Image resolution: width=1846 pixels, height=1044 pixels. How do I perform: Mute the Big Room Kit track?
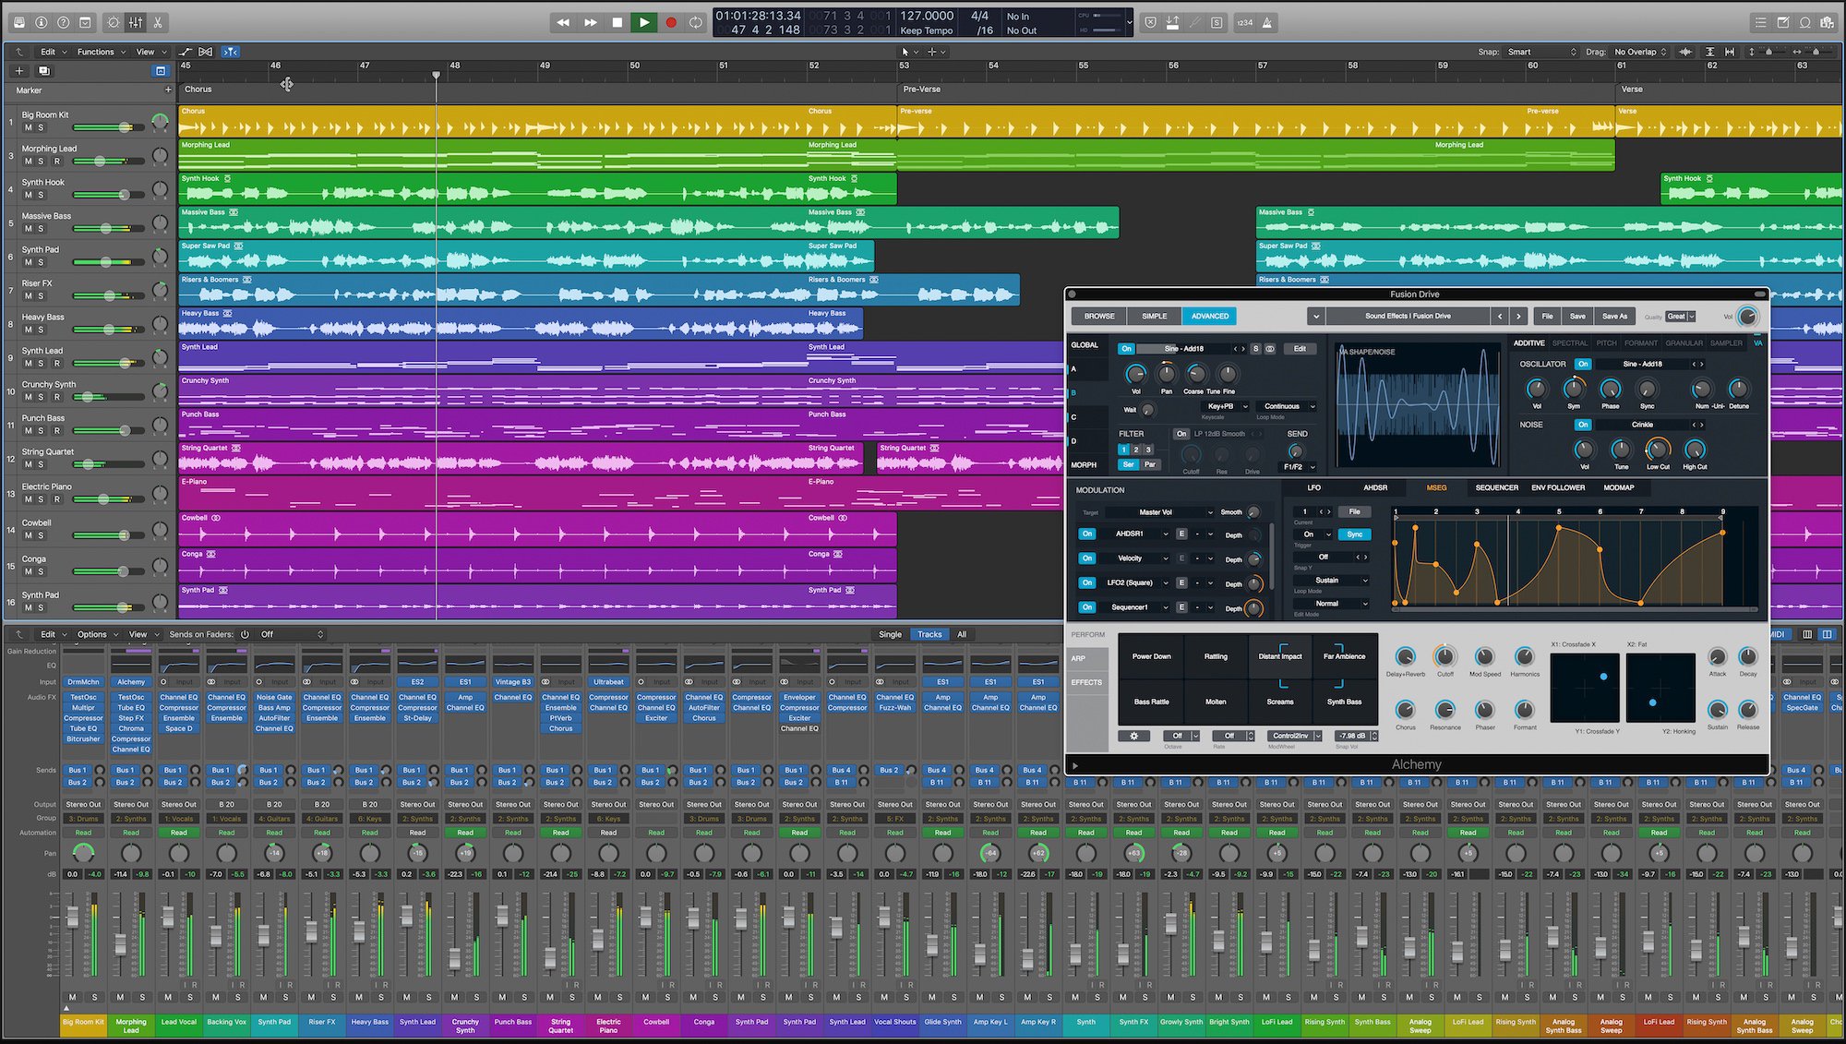tap(28, 127)
